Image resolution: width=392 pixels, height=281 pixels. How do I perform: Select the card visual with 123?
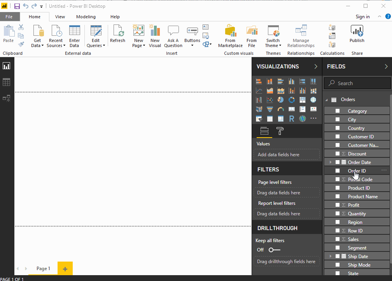292,109
